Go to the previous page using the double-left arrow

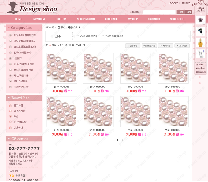(x=113, y=140)
